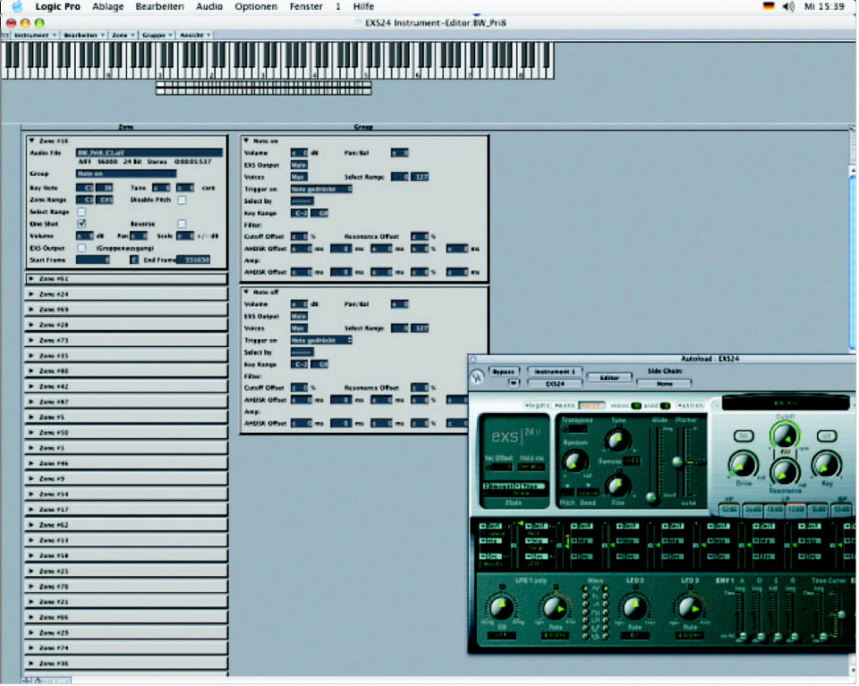Click the Group field in Zone #16
Viewport: 859px width, 686px height.
(x=126, y=174)
